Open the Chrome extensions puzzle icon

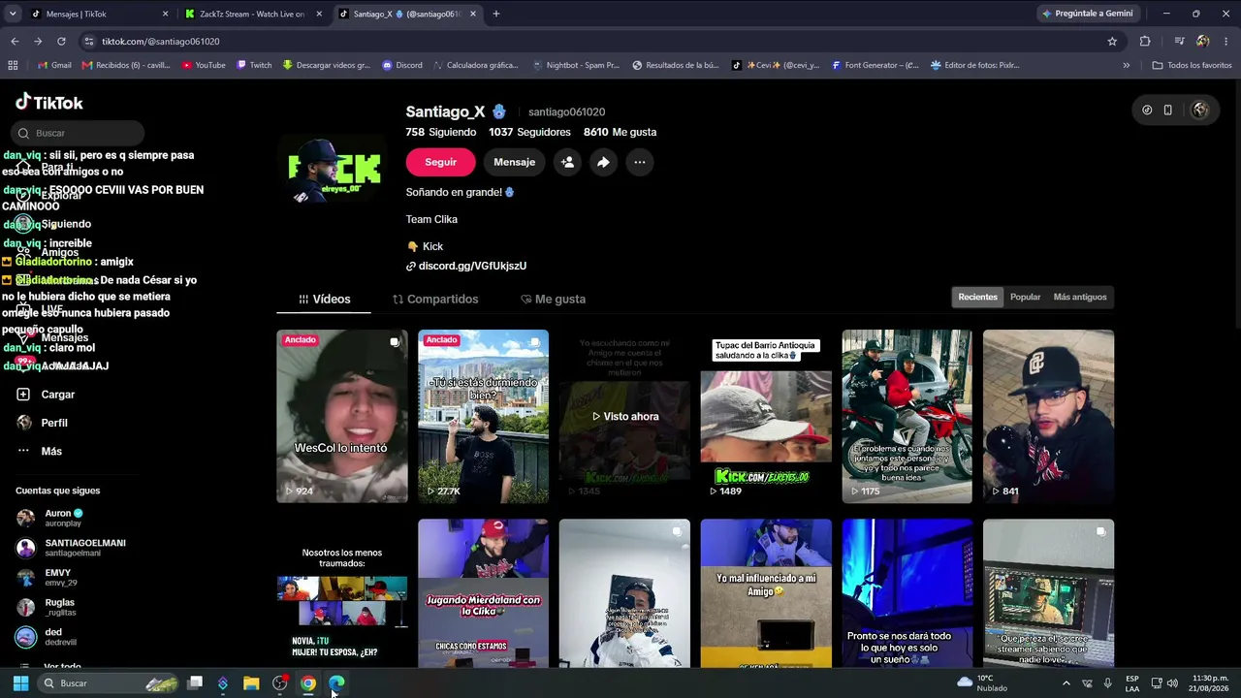[x=1145, y=42]
